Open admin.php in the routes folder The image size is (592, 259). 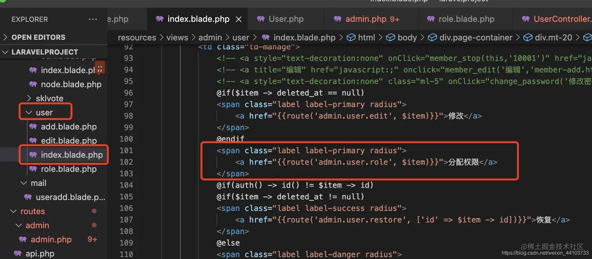pyautogui.click(x=51, y=239)
